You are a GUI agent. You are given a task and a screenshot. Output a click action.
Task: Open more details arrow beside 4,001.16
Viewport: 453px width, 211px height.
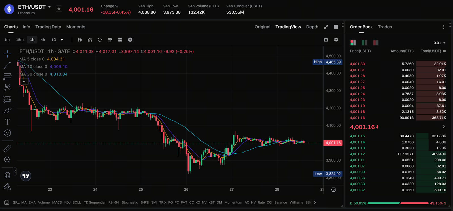point(444,127)
